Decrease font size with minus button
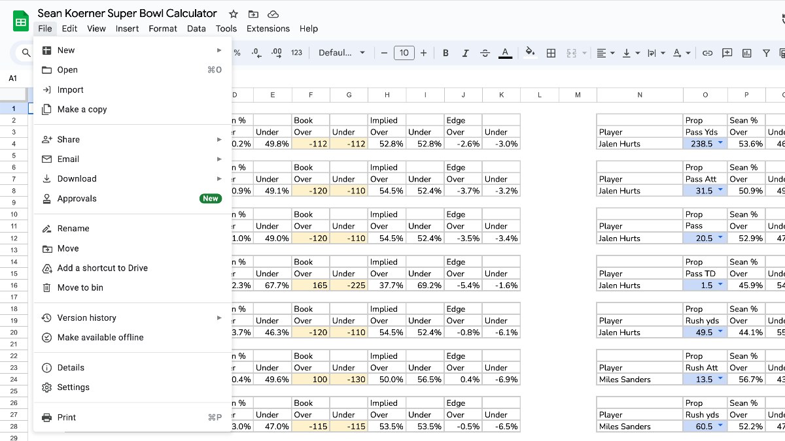This screenshot has height=441, width=785. [384, 53]
